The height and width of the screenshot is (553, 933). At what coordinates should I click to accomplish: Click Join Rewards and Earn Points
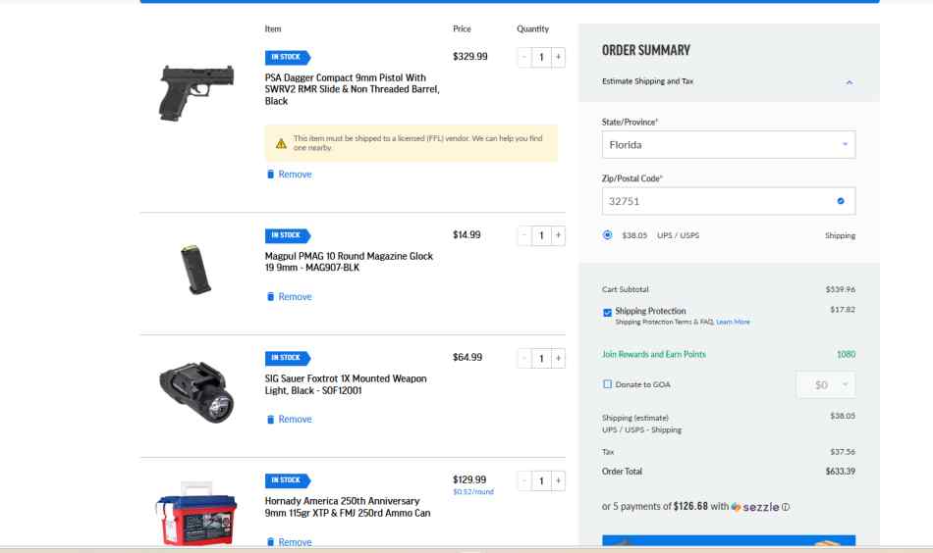click(x=653, y=354)
